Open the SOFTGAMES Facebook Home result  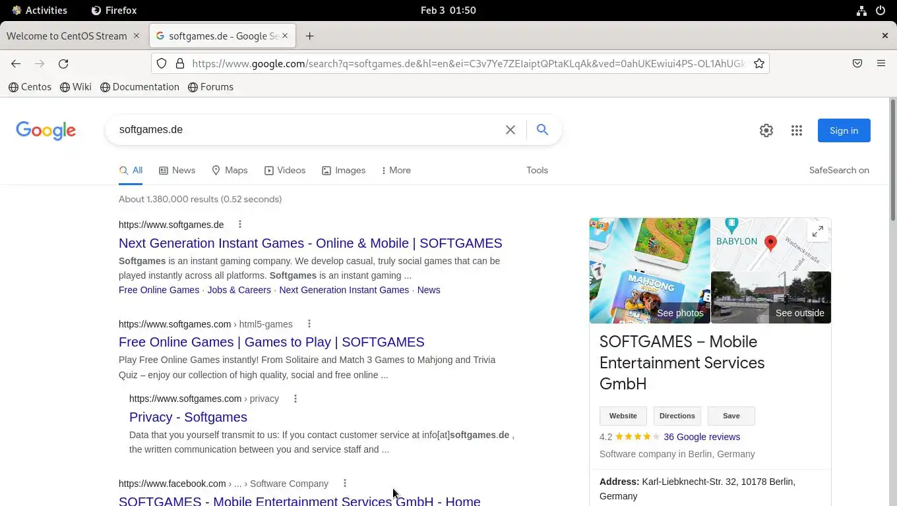pos(299,500)
